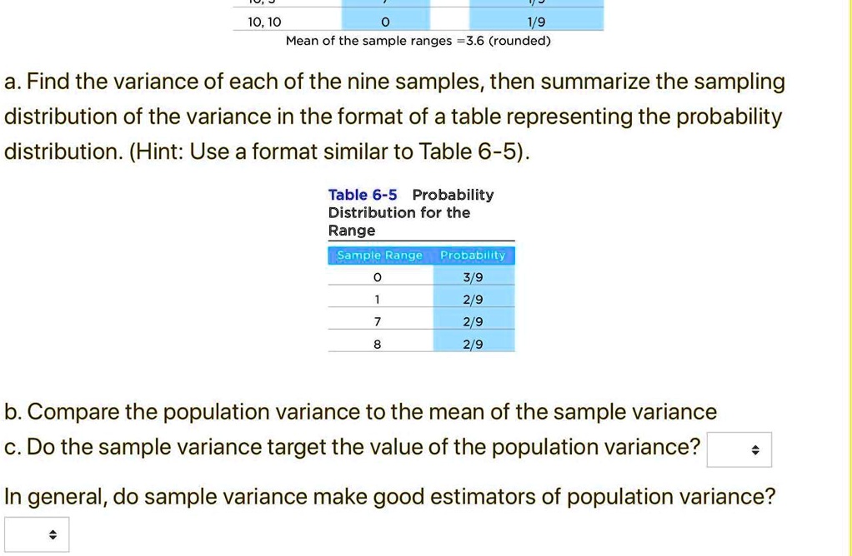
Task: Select the Probability column header
Action: (471, 256)
